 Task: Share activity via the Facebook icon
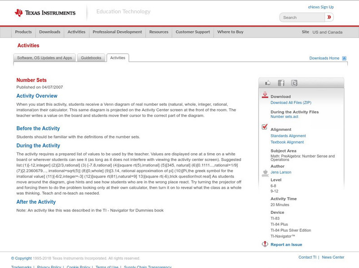281,83
